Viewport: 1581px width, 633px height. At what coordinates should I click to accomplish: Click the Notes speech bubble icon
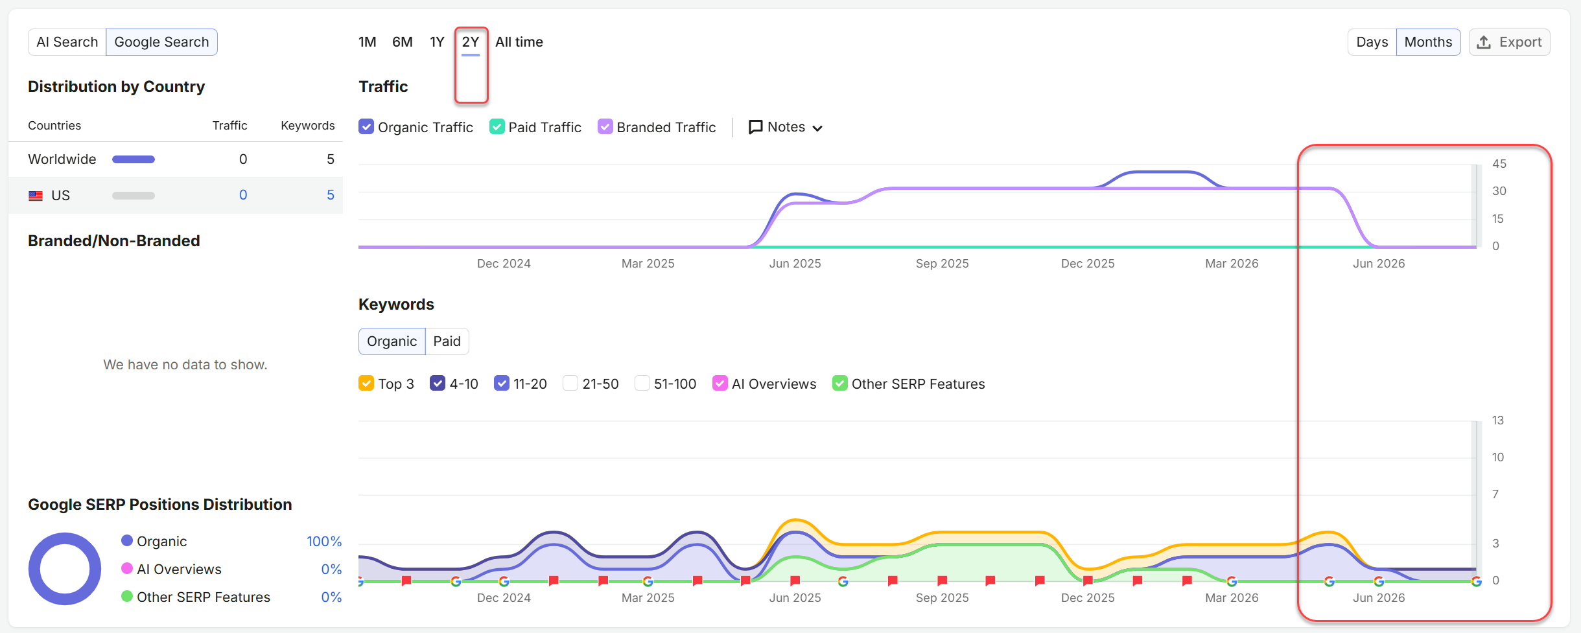tap(755, 127)
